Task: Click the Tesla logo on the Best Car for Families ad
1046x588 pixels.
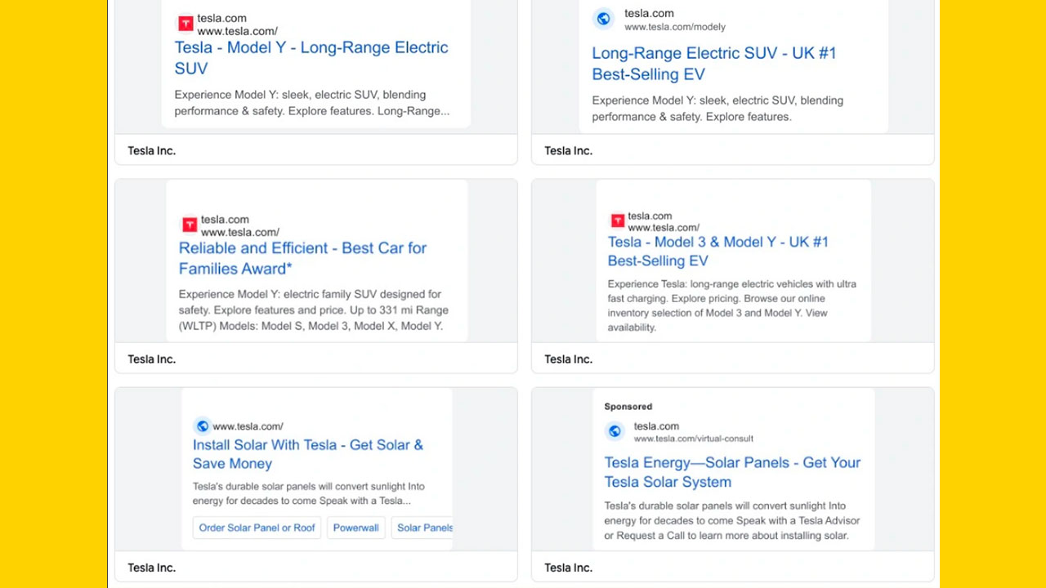Action: 190,225
